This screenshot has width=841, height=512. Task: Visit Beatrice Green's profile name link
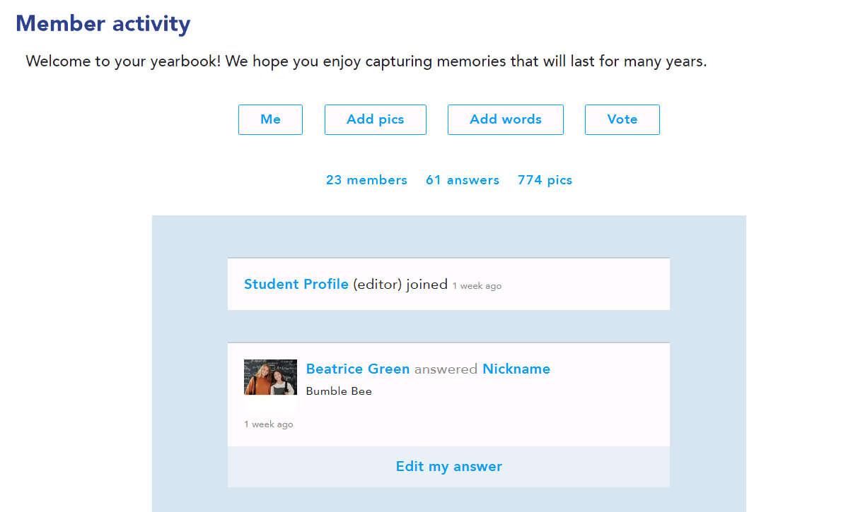tap(358, 369)
